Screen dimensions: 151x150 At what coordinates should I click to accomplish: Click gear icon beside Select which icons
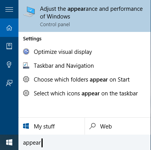tap(26, 93)
